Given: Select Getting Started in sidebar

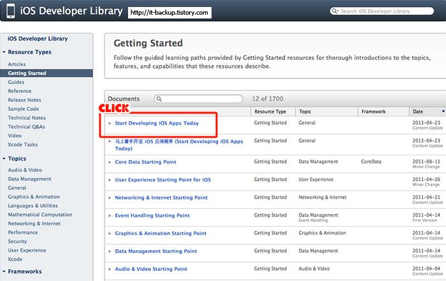Looking at the screenshot, I should pos(47,73).
